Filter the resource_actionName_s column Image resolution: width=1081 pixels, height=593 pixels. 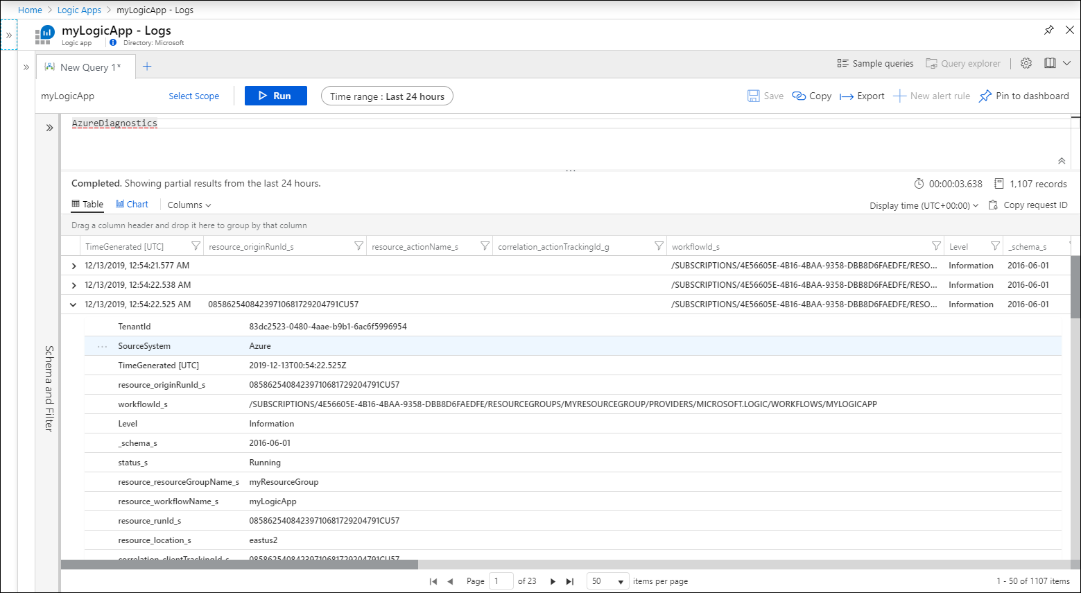click(485, 246)
